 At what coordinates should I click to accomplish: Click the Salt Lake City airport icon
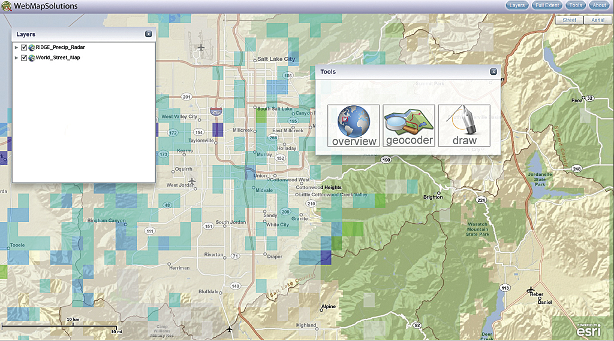pyautogui.click(x=201, y=48)
